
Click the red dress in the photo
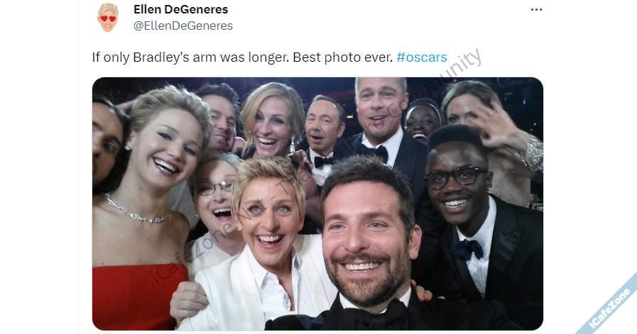pos(131,294)
